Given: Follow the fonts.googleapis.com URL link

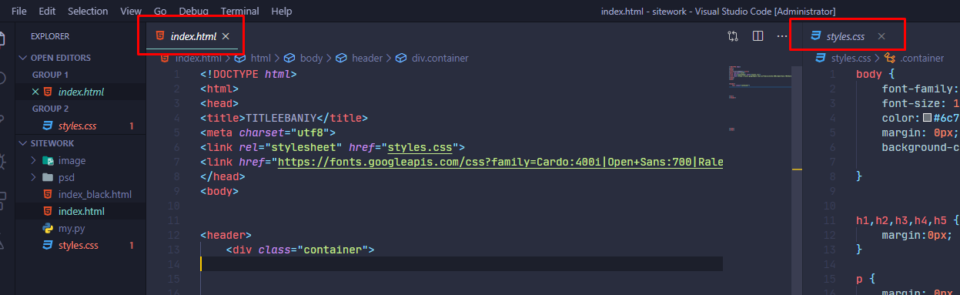Looking at the screenshot, I should (500, 162).
